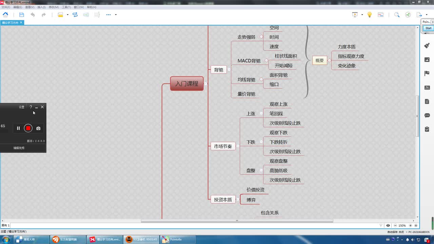This screenshot has width=434, height=244.
Task: Open the 插入(I) menu
Action: pos(41,7)
